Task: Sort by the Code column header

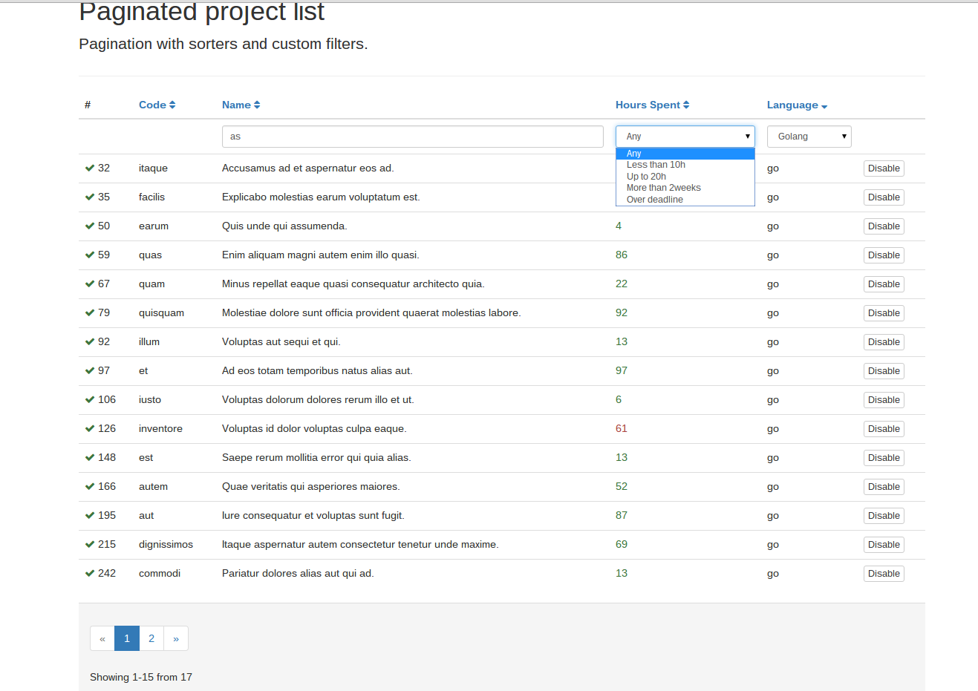Action: [152, 105]
